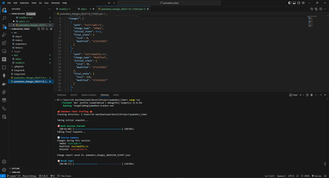Click the New File icon in explorer
Screen dimensions: 329x178
[39, 29]
